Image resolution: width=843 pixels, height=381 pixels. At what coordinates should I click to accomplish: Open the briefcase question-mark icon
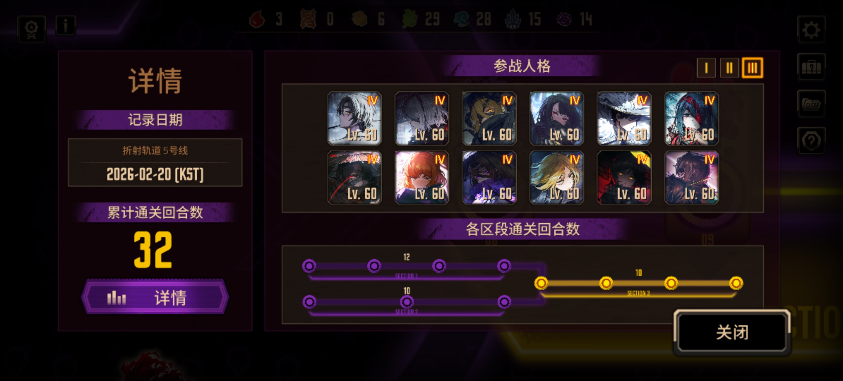(x=811, y=67)
